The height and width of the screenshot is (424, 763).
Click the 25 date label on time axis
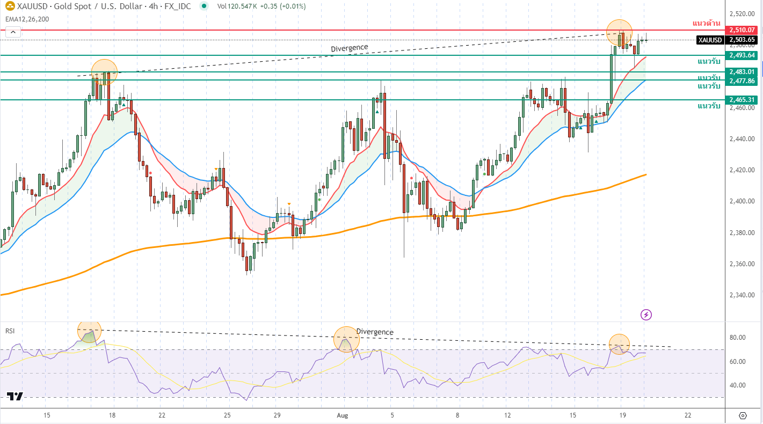coord(227,415)
